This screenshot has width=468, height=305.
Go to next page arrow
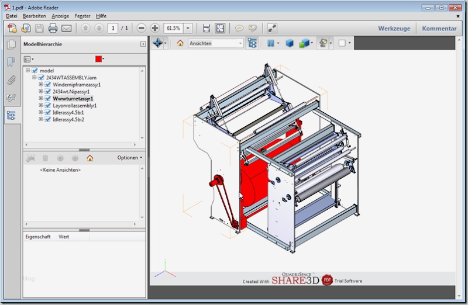(99, 28)
